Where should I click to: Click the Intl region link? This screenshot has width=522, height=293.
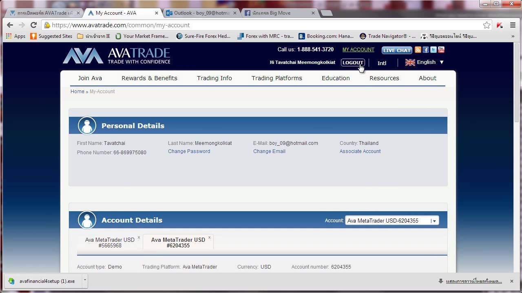tap(382, 63)
